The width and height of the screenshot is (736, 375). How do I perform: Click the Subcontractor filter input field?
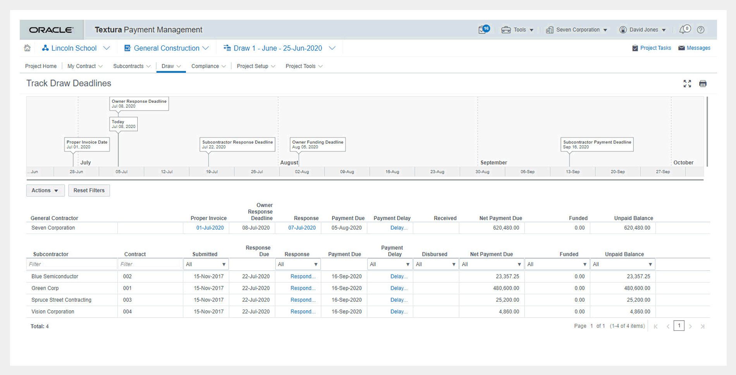(x=72, y=264)
